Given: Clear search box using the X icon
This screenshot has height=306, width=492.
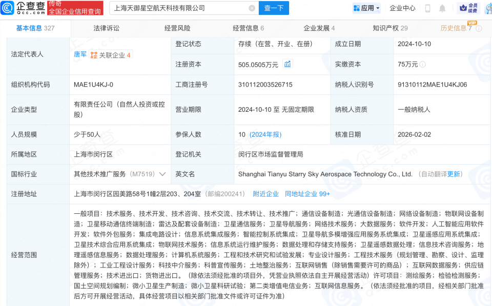Looking at the screenshot, I should click(x=251, y=8).
